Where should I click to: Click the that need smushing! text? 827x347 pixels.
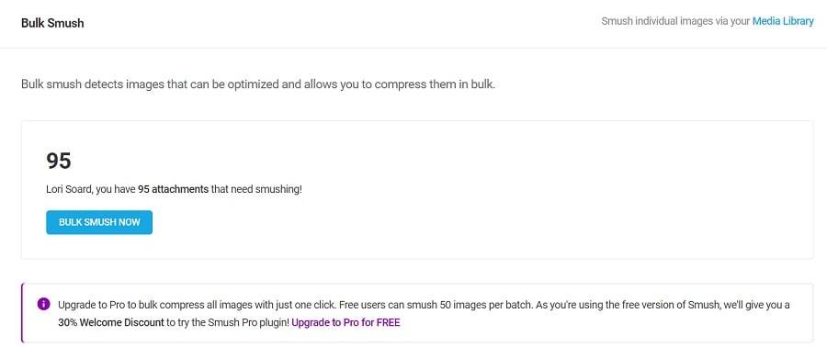click(x=256, y=189)
